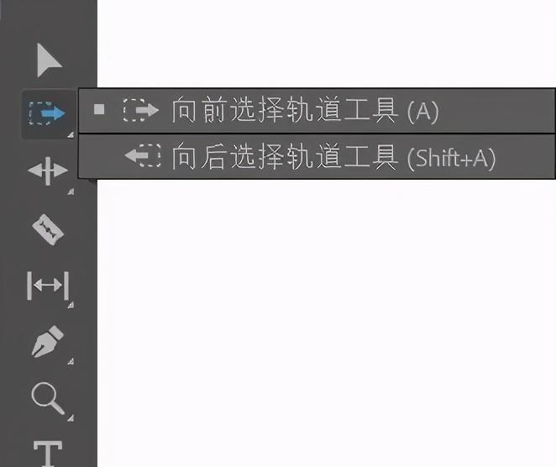
Task: Choose 向后选择轨道工具 (Shift+A) from flyout
Action: [317, 156]
